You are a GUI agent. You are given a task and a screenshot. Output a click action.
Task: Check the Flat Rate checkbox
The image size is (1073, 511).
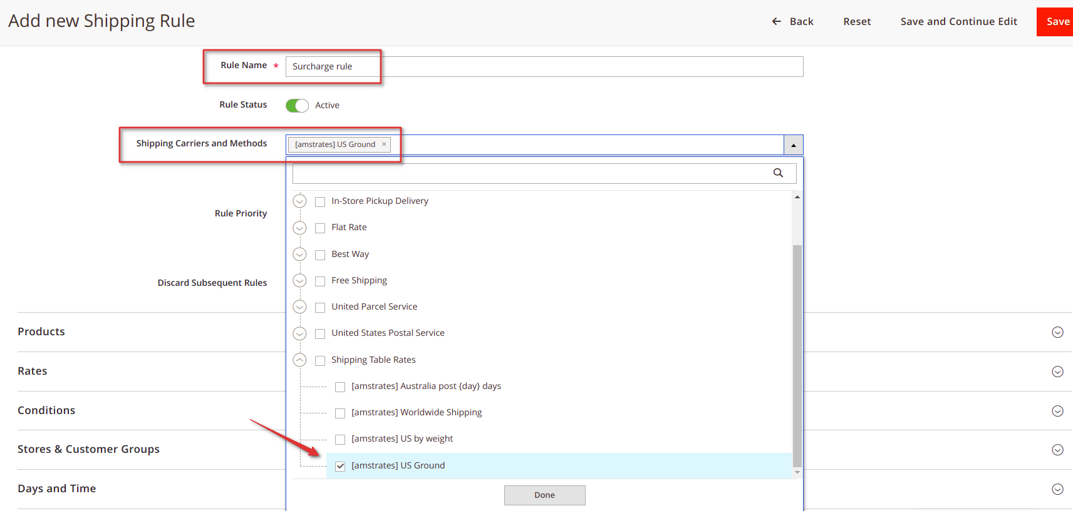coord(320,228)
